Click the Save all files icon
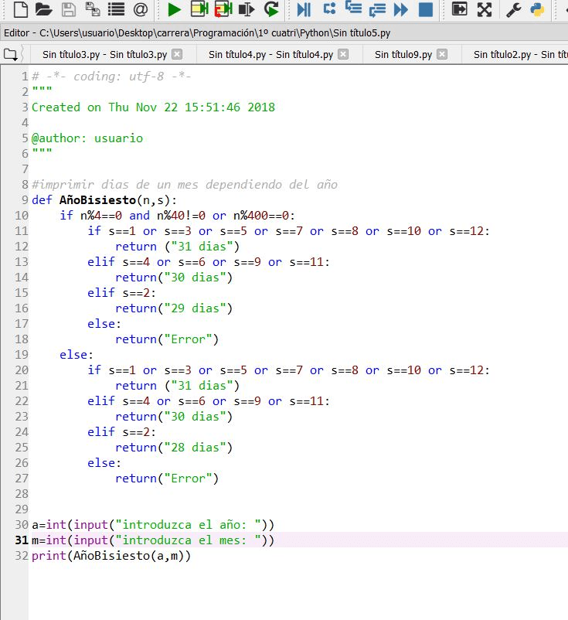The image size is (568, 620). click(92, 9)
